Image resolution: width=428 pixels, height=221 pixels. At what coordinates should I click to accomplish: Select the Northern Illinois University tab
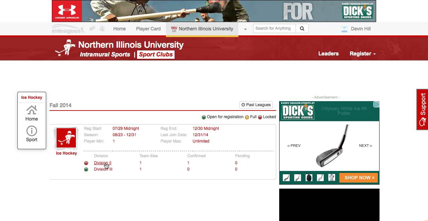pos(202,29)
